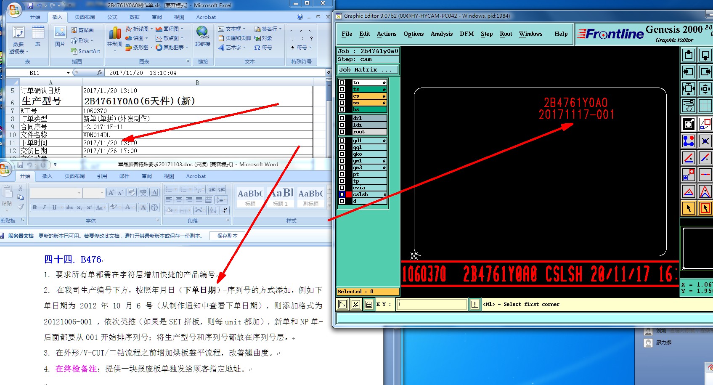This screenshot has width=713, height=385.
Task: Toggle the grid display icon in Genesis
Action: [x=705, y=106]
